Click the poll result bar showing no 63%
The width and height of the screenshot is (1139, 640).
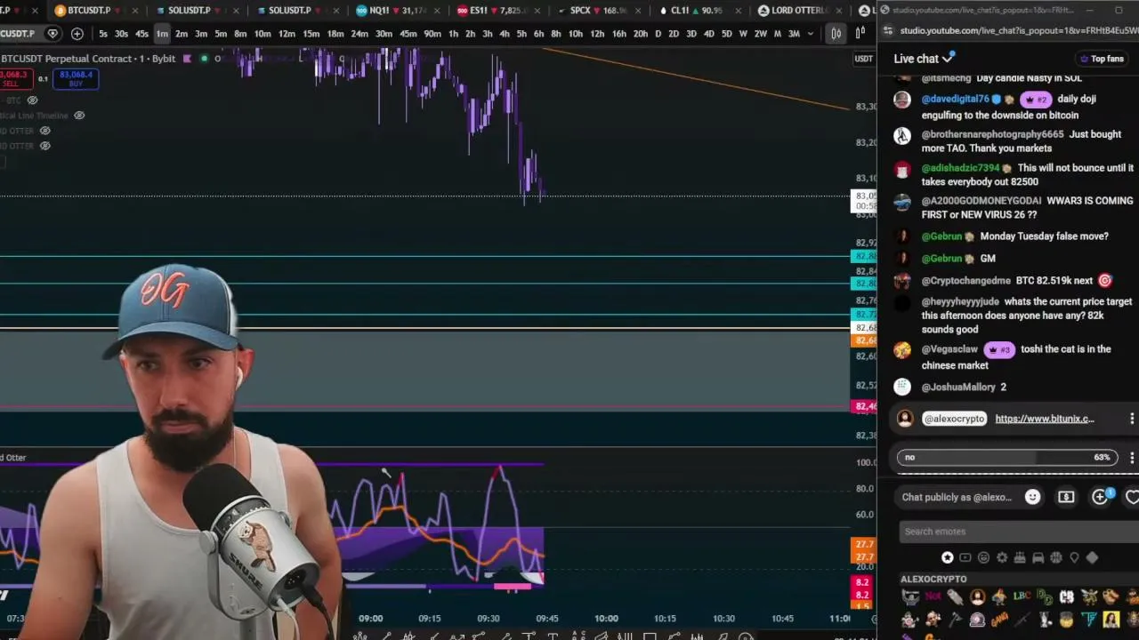click(1007, 457)
